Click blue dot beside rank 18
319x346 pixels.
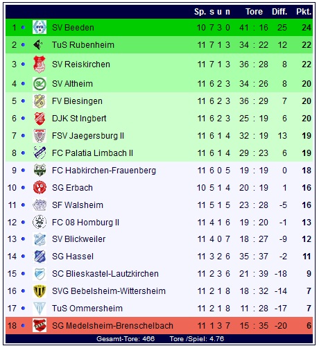23,326
